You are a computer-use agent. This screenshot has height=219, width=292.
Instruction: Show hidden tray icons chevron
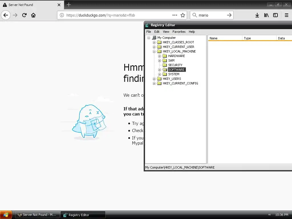click(269, 215)
